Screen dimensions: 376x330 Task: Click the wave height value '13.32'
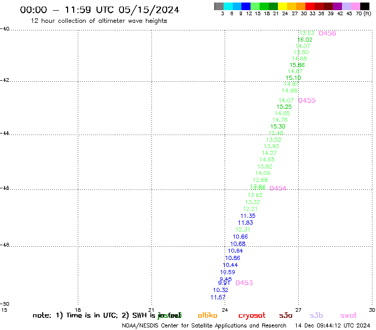click(x=253, y=202)
